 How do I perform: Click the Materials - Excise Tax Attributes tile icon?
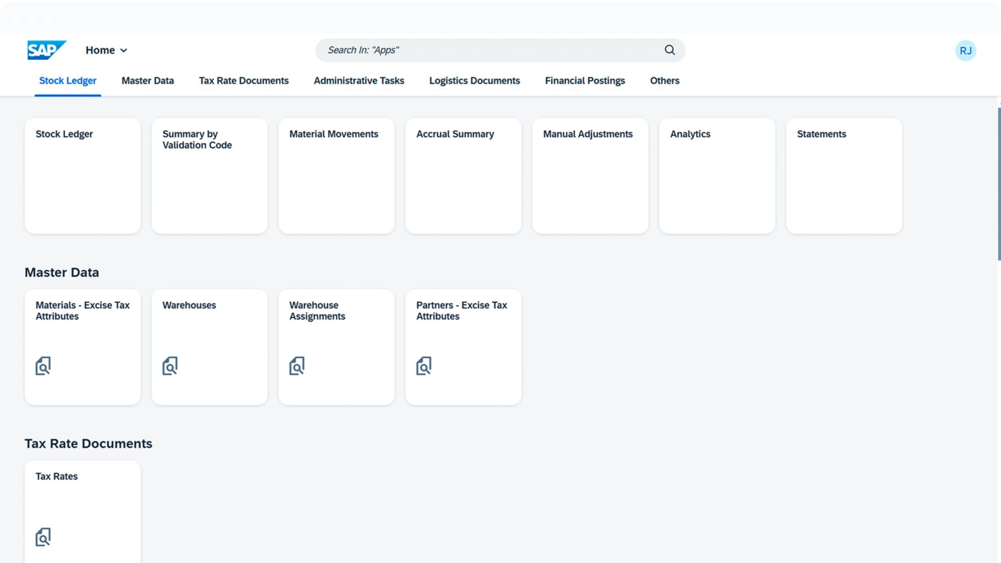coord(43,366)
